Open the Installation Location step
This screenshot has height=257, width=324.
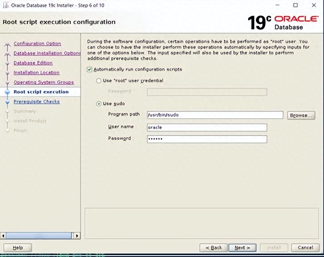tap(37, 73)
